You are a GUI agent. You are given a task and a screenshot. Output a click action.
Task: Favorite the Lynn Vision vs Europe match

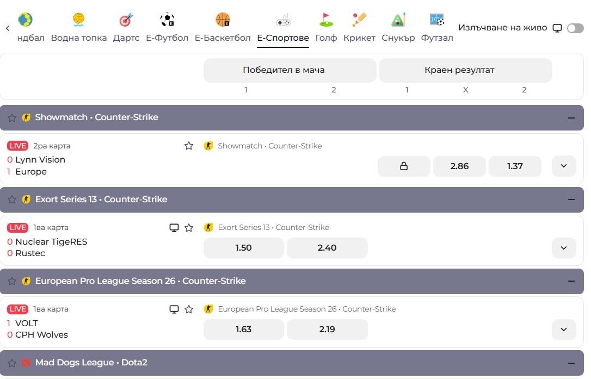tap(189, 146)
